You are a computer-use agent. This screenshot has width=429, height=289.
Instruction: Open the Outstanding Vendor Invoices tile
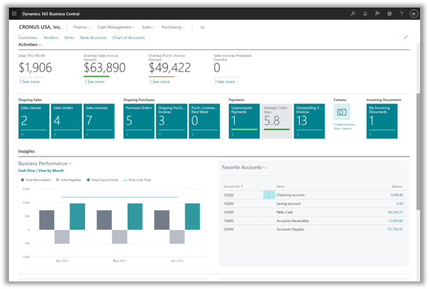click(310, 121)
